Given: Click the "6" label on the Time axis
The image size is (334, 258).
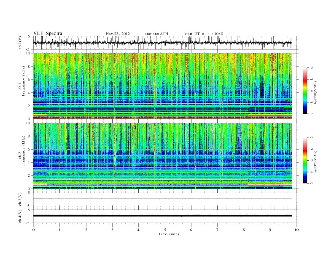Looking at the screenshot, I should point(191,230).
